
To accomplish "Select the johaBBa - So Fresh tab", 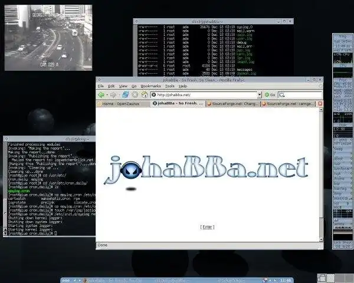I will click(178, 103).
